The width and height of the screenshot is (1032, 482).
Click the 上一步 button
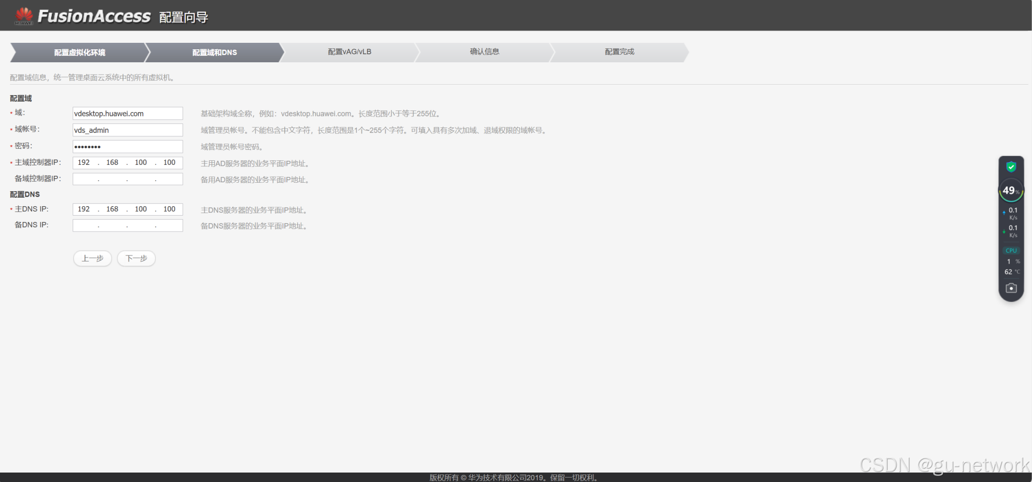click(93, 258)
